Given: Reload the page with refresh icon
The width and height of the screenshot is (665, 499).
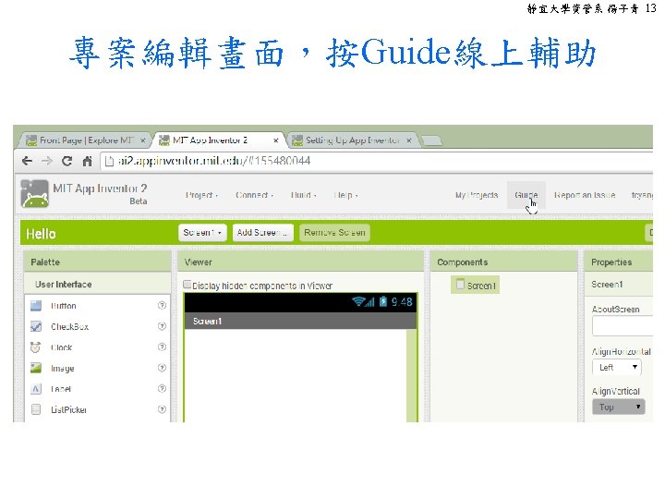Looking at the screenshot, I should 67,161.
